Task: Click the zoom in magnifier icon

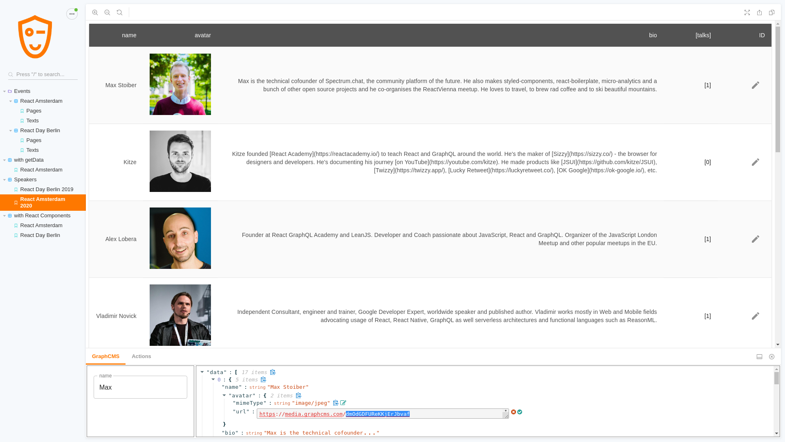Action: (95, 12)
